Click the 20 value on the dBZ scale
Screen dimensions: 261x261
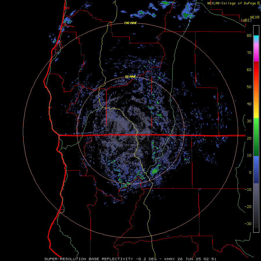[249, 138]
